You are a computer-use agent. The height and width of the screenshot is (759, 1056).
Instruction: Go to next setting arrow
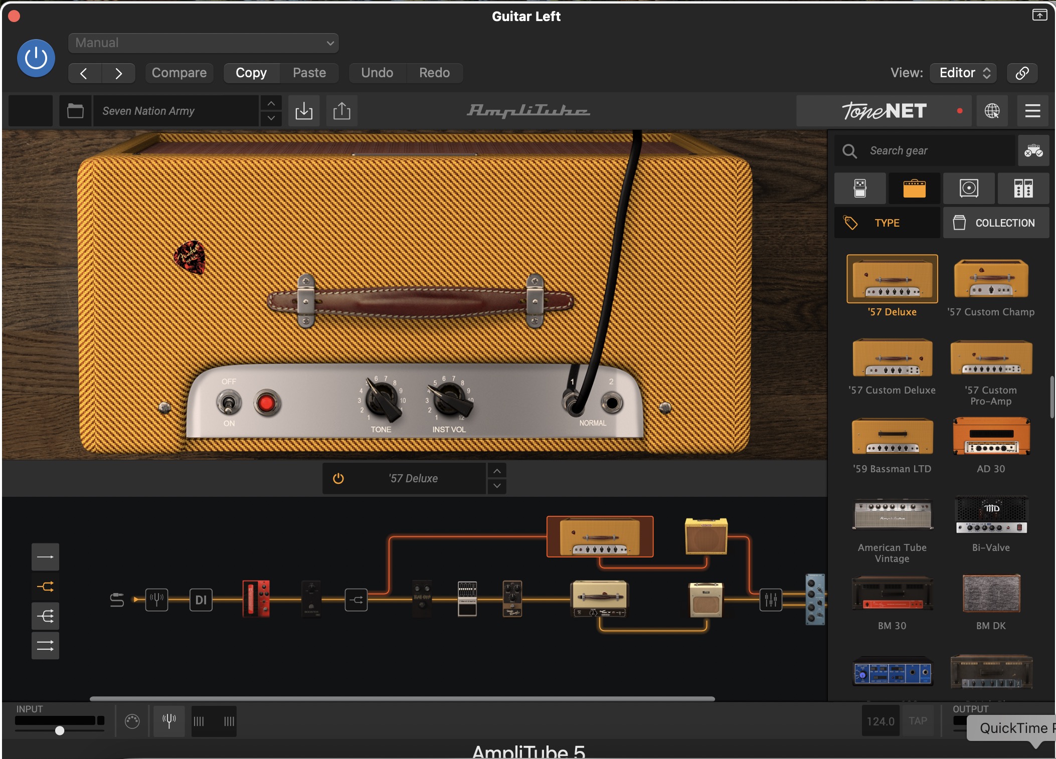coord(118,73)
